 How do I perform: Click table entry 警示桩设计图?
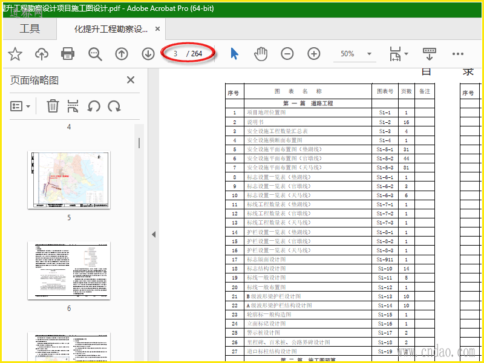(263, 333)
